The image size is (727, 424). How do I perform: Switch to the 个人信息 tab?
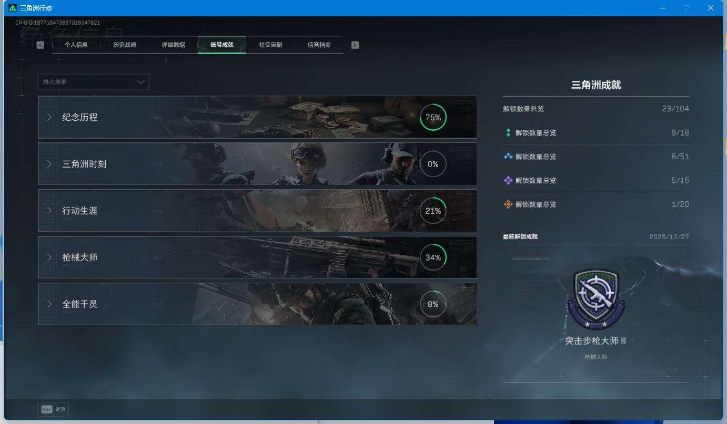pyautogui.click(x=76, y=45)
